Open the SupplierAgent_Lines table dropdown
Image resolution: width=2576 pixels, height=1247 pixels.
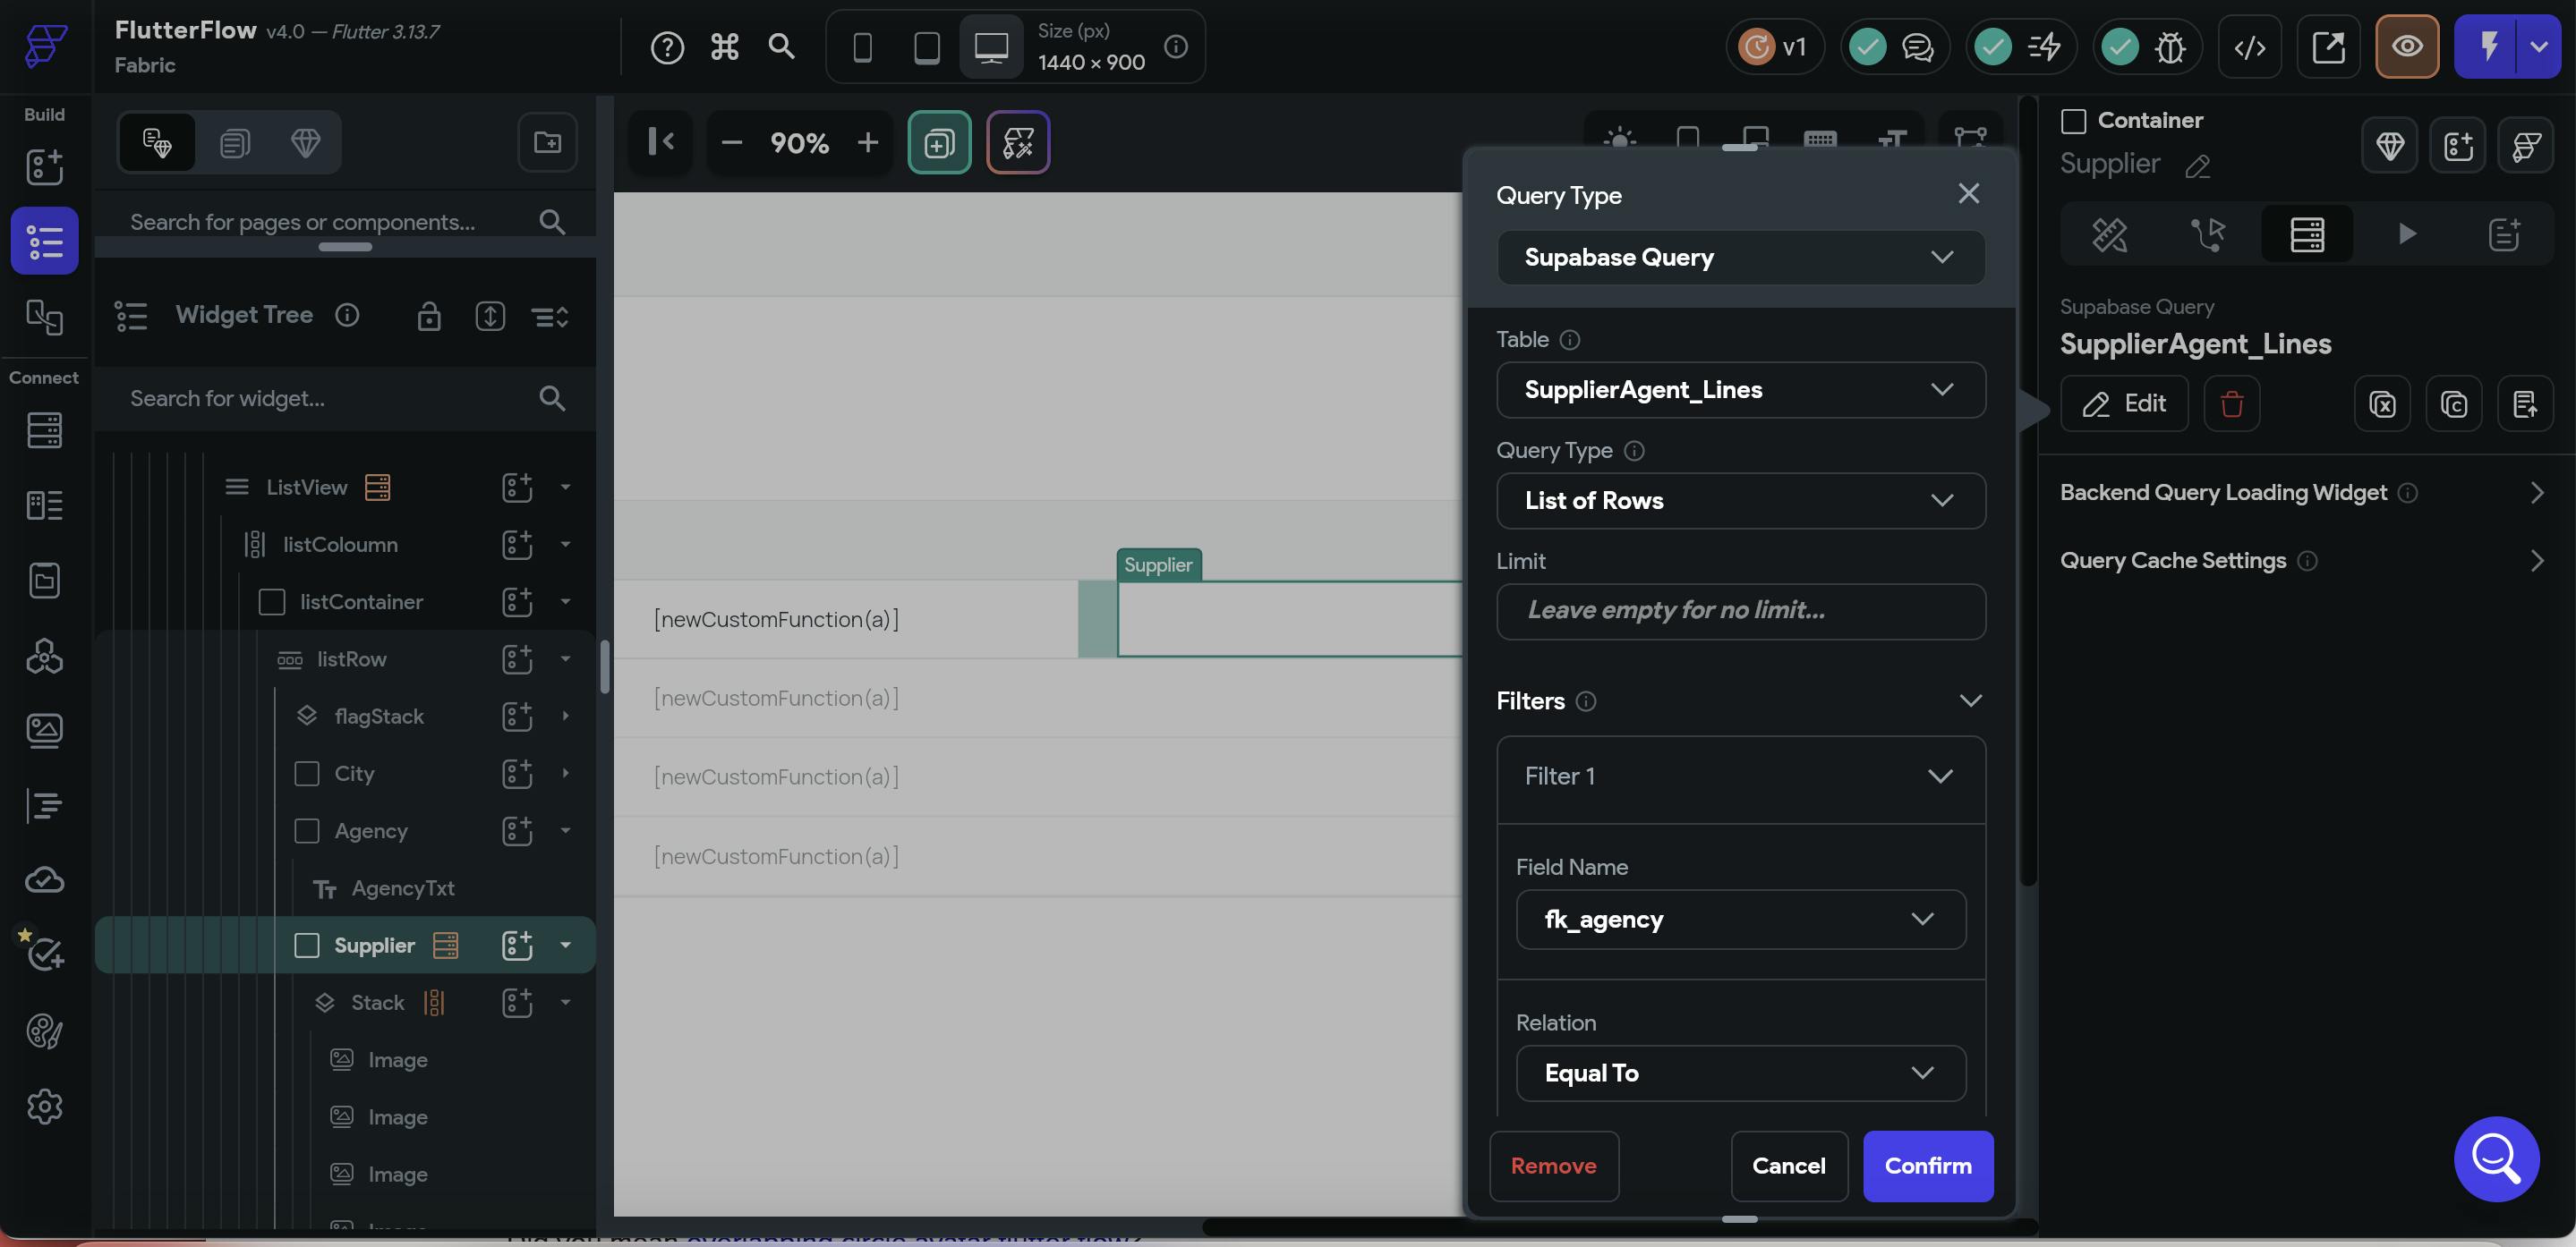point(1740,390)
